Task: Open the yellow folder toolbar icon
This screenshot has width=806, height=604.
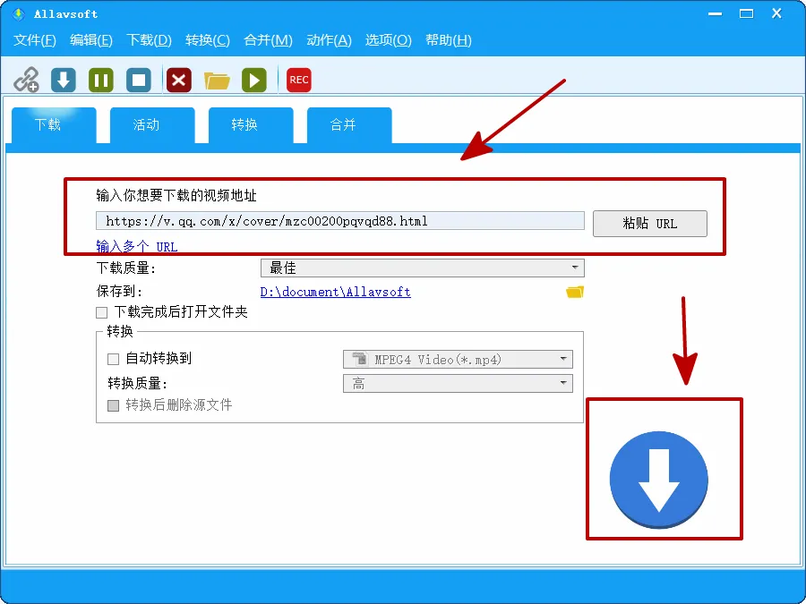Action: 217,81
